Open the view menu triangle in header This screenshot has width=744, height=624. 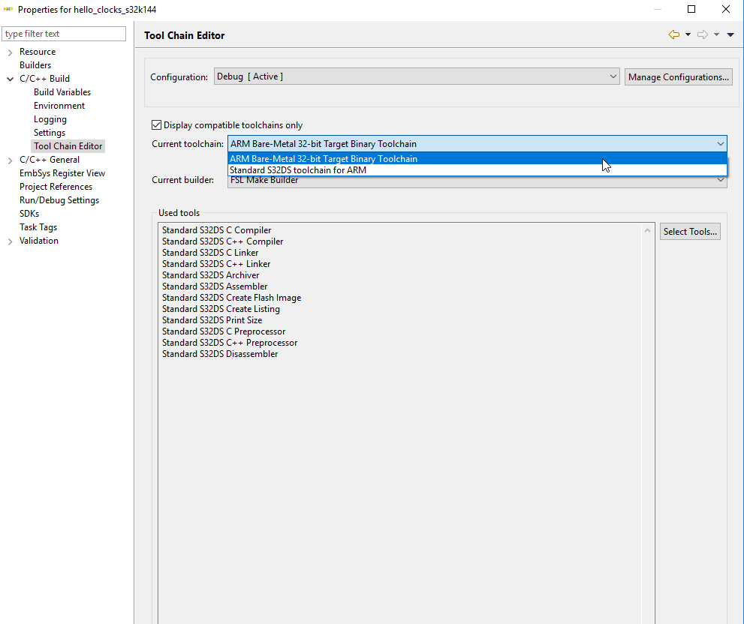(730, 34)
